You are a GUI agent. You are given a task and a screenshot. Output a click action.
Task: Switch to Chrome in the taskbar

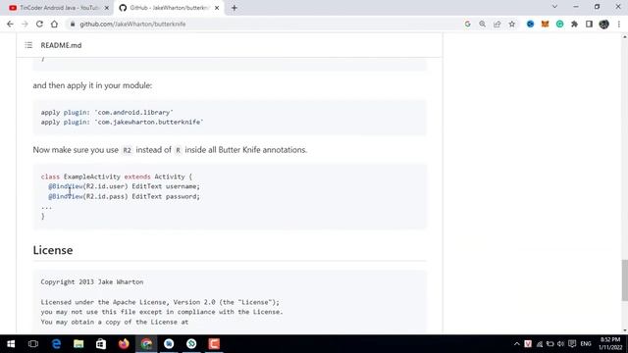(x=146, y=344)
